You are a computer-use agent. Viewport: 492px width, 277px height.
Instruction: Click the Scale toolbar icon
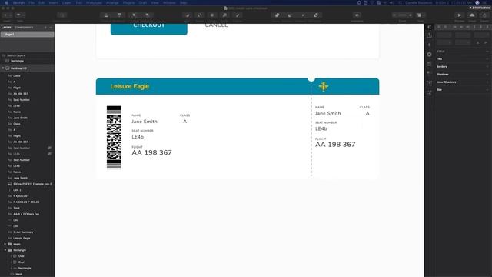pos(224,15)
